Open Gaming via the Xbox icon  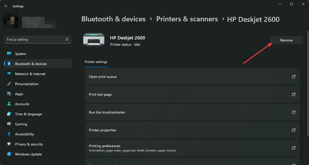(9, 124)
